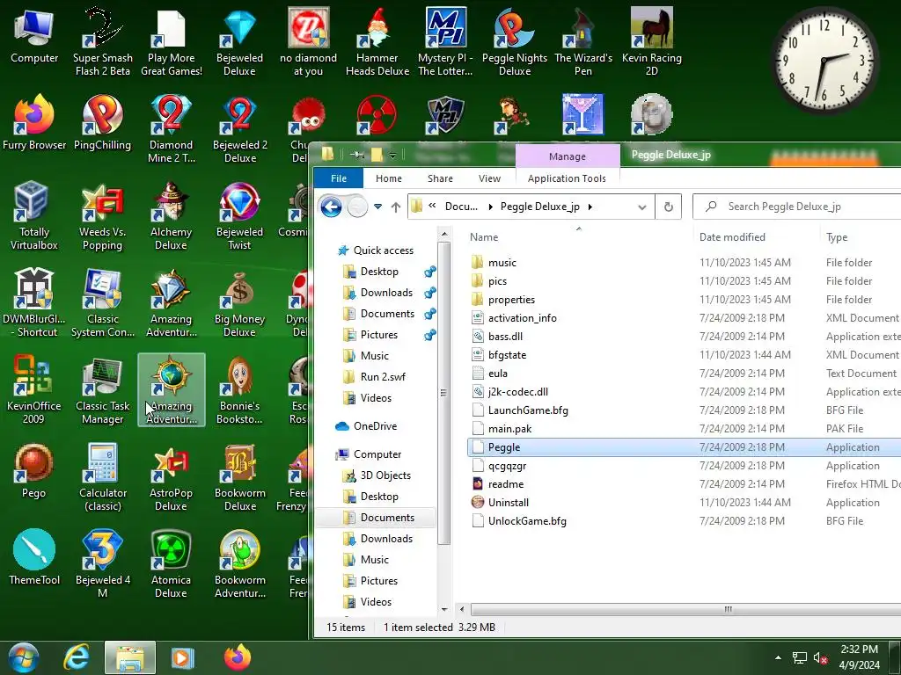Expand address bar history dropdown

pos(641,207)
